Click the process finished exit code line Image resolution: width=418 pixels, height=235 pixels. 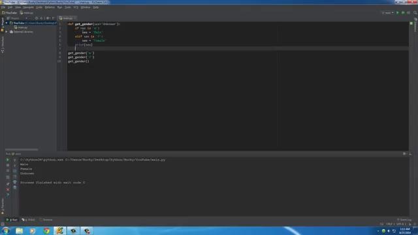[53, 183]
